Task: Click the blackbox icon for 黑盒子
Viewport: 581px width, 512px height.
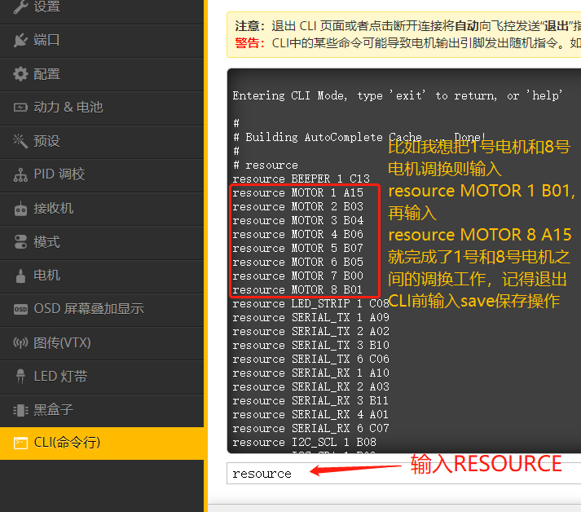Action: click(x=20, y=410)
